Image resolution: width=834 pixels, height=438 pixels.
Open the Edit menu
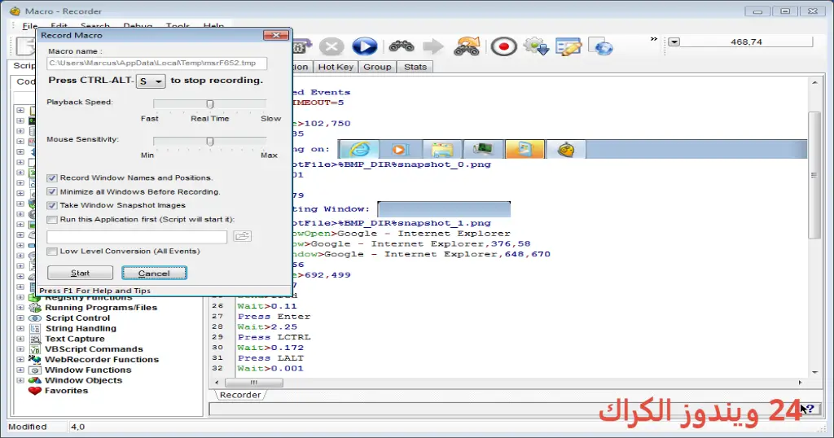[59, 25]
